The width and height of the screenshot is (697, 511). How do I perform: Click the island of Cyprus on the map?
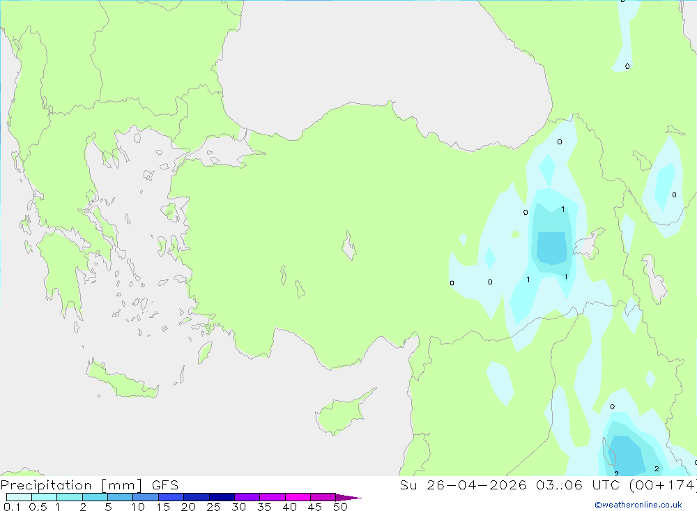coord(342,414)
